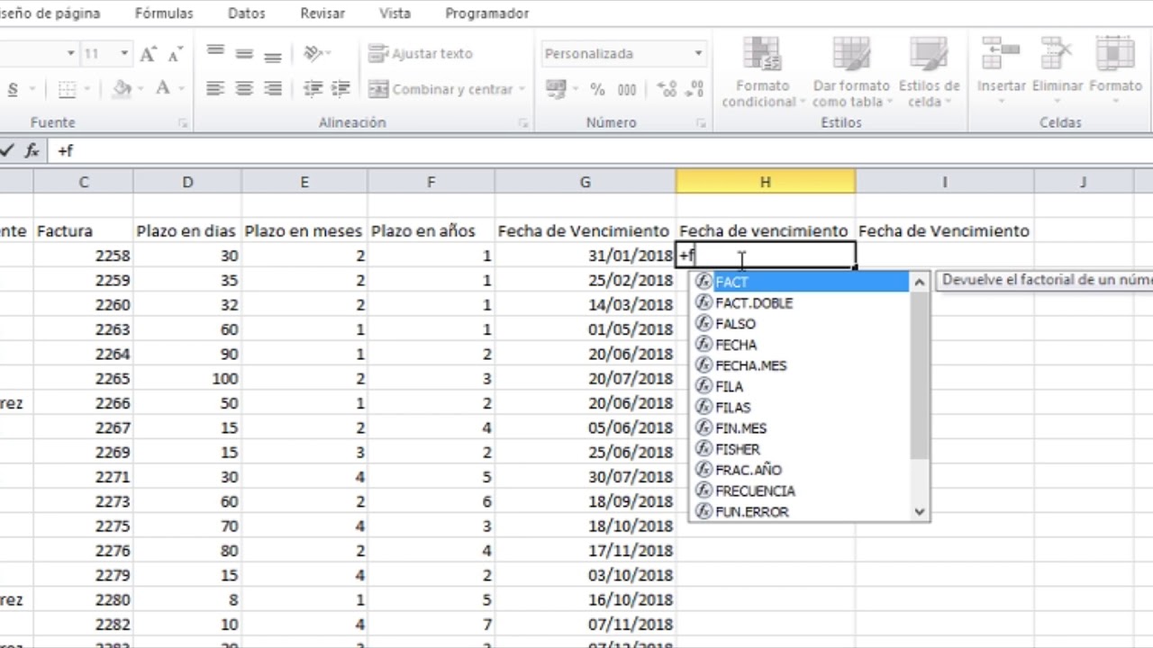The height and width of the screenshot is (648, 1153).
Task: Increase the font size with the big A icon
Action: click(149, 54)
